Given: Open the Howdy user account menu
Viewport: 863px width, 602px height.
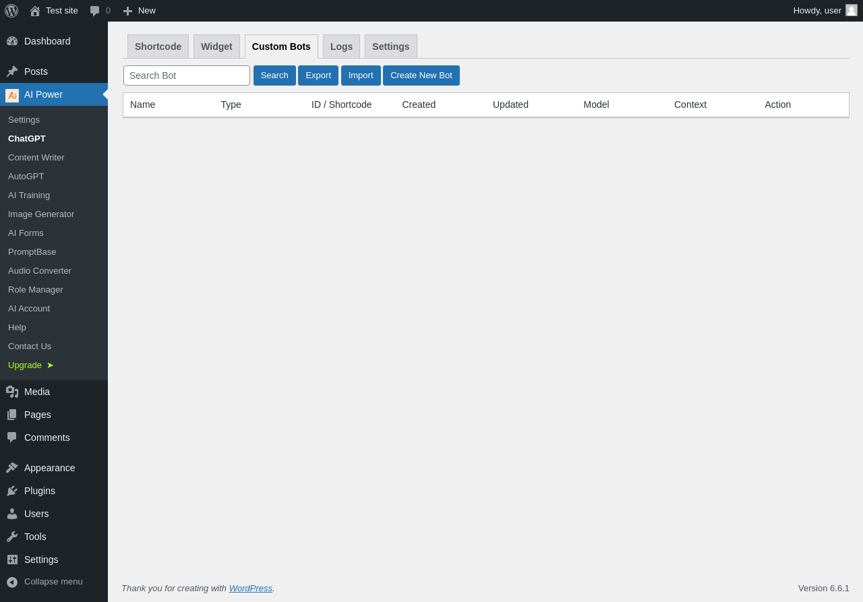Looking at the screenshot, I should (825, 11).
